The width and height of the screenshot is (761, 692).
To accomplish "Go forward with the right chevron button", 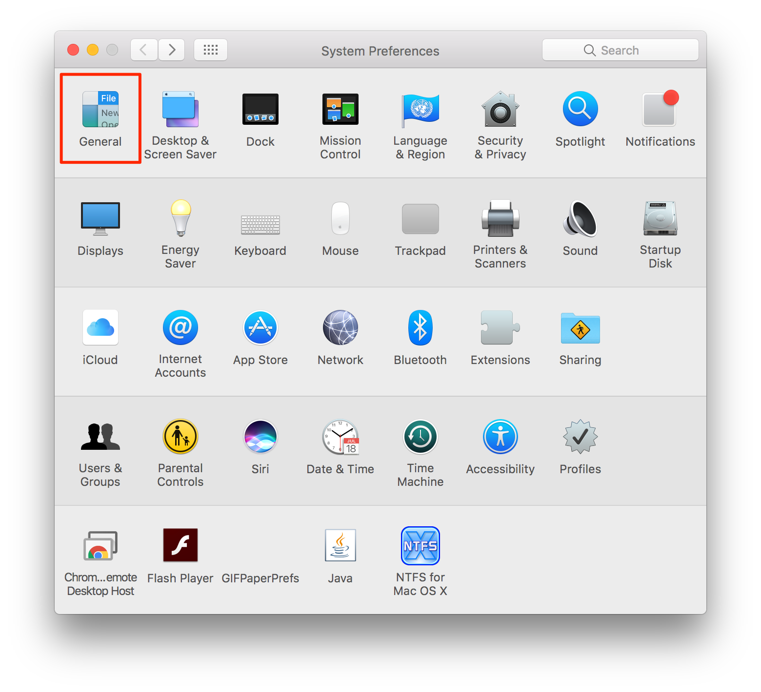I will (x=171, y=50).
